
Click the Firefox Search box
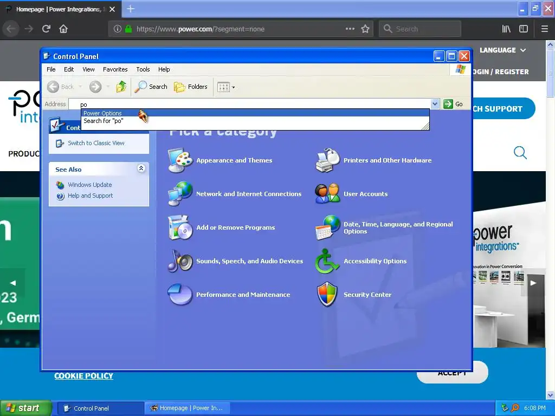[x=420, y=29]
